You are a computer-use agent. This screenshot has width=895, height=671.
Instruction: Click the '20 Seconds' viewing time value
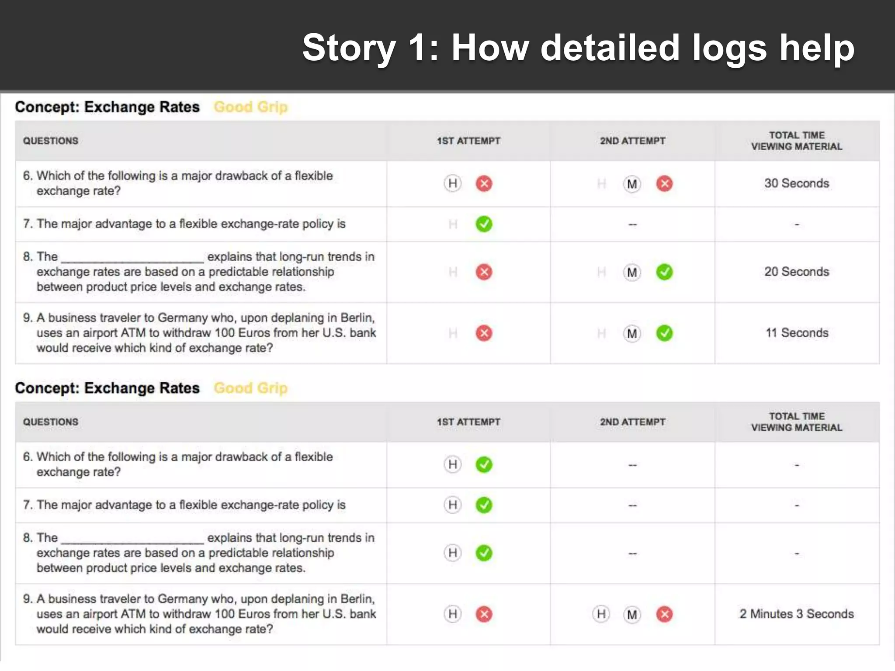click(x=797, y=271)
